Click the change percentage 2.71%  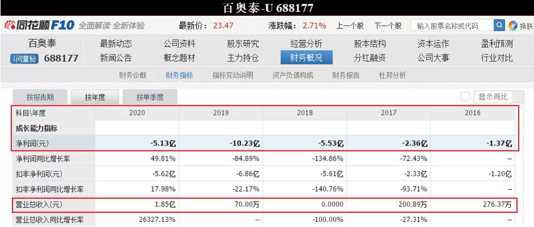(x=314, y=25)
